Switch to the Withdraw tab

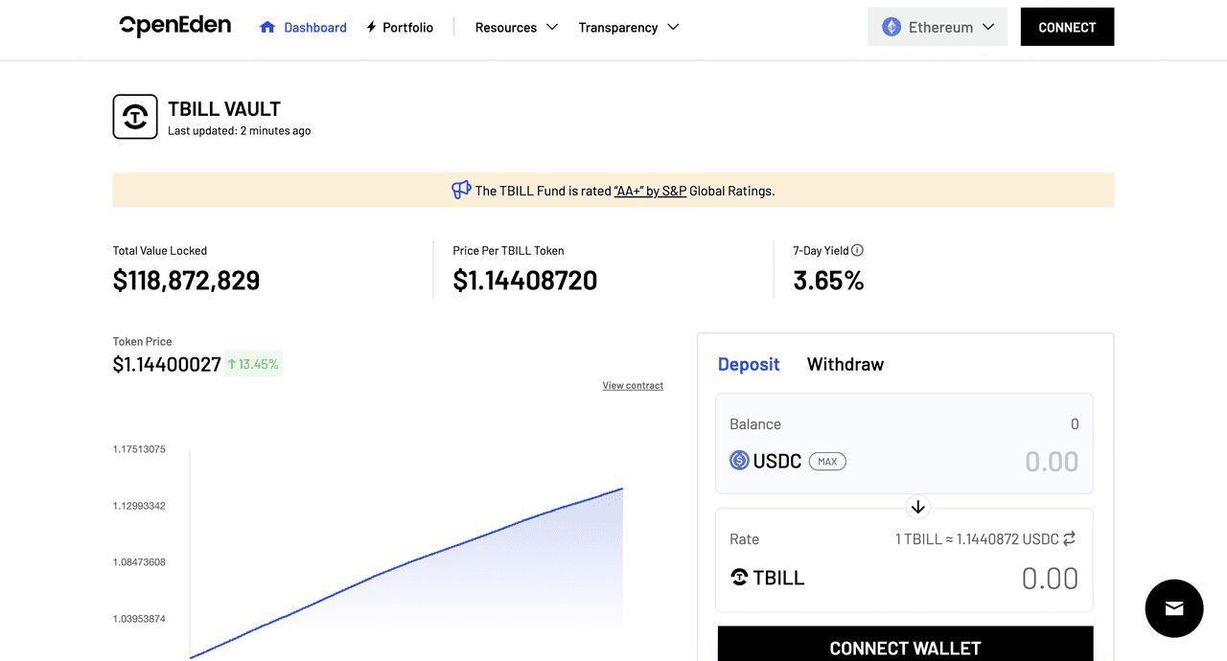click(845, 364)
